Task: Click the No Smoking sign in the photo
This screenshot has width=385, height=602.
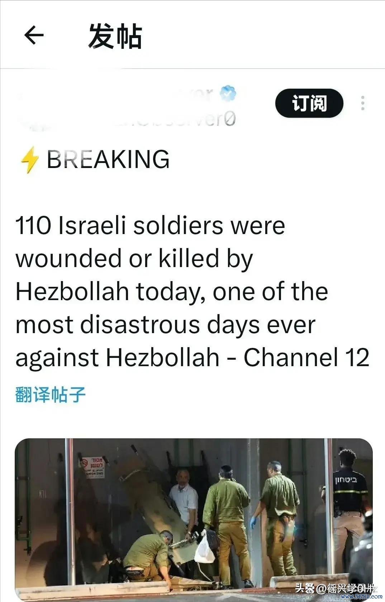Action: point(92,467)
